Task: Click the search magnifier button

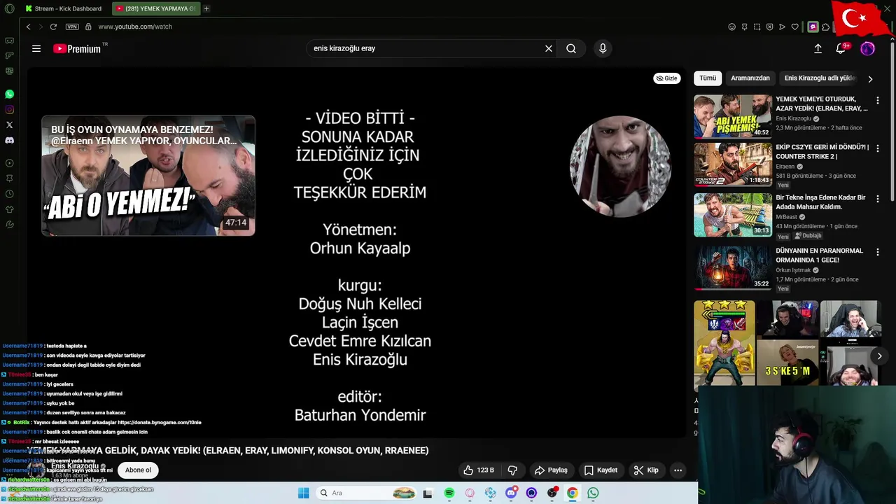Action: click(571, 48)
